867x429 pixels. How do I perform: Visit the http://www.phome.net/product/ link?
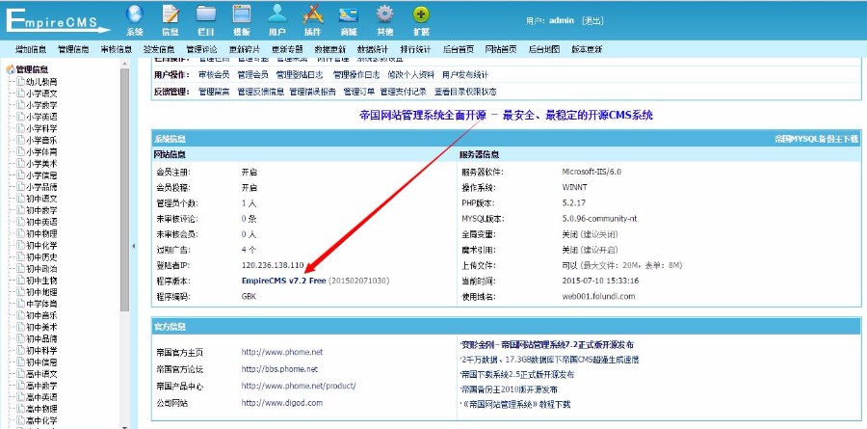299,386
